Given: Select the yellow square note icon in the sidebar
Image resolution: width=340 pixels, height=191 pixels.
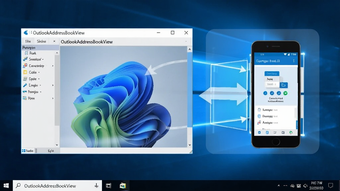Looking at the screenshot, I should [25, 72].
